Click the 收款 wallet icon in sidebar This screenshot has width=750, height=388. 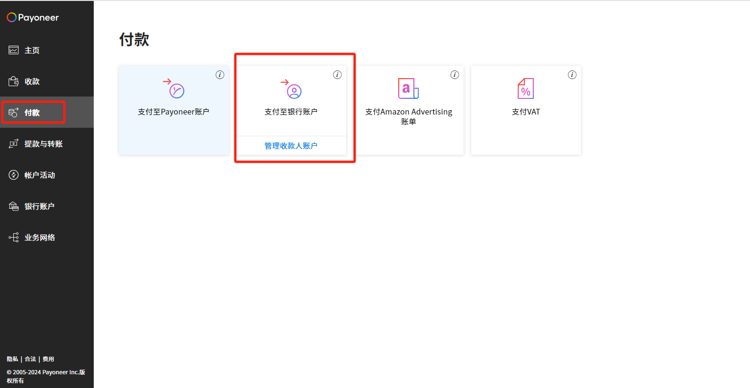[x=14, y=81]
